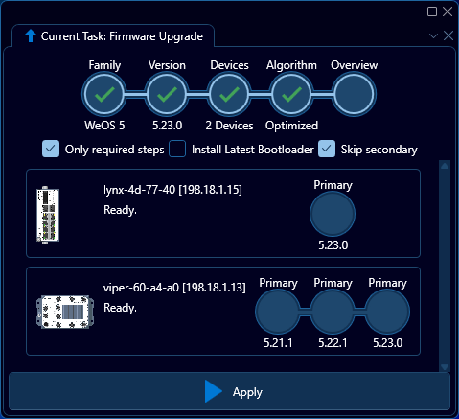The image size is (459, 419).
Task: Click lynx-4d-77-40 [198.18.1.15] text
Action: [172, 190]
